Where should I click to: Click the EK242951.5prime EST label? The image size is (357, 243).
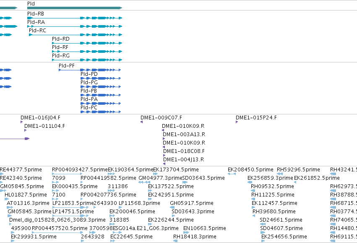(x=171, y=195)
